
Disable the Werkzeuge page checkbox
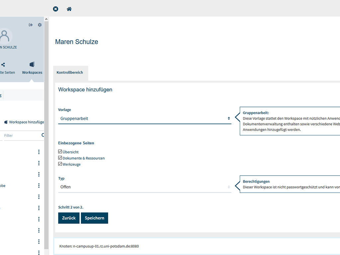[60, 164]
